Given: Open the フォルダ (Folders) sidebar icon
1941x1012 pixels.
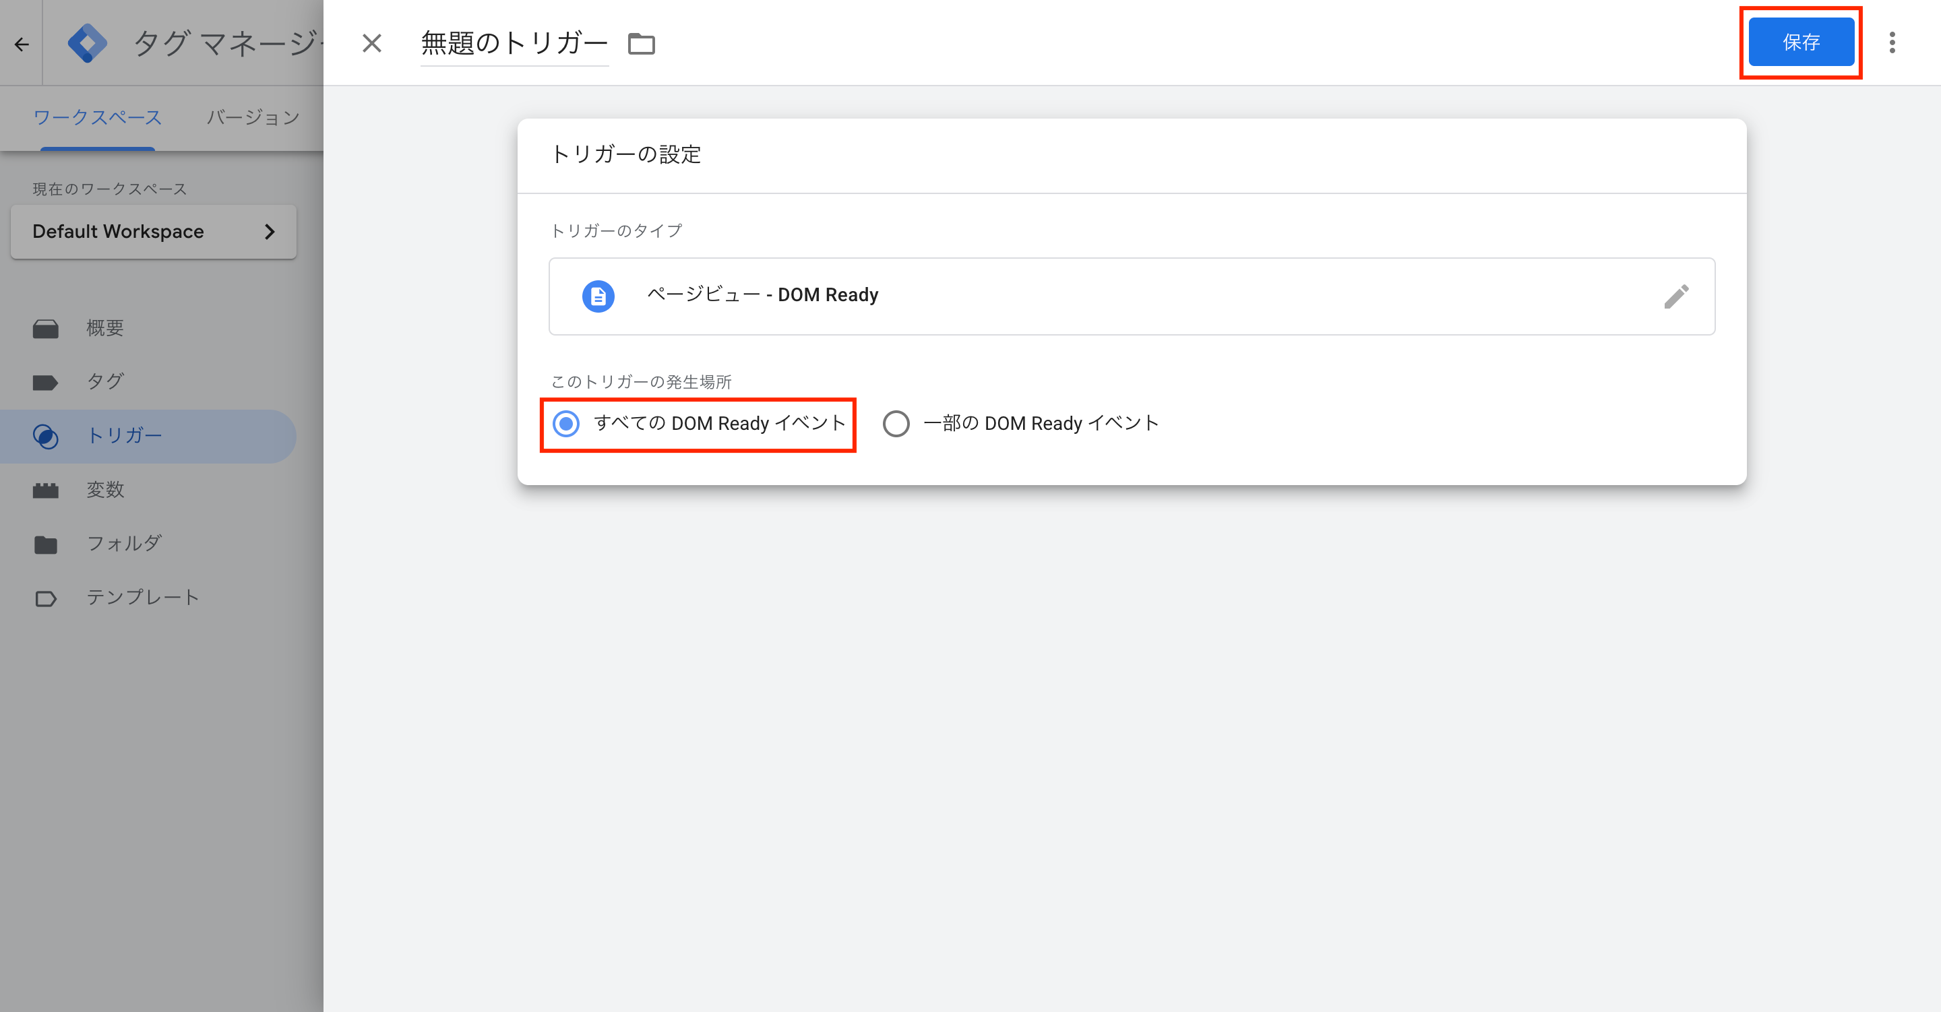Looking at the screenshot, I should tap(45, 543).
